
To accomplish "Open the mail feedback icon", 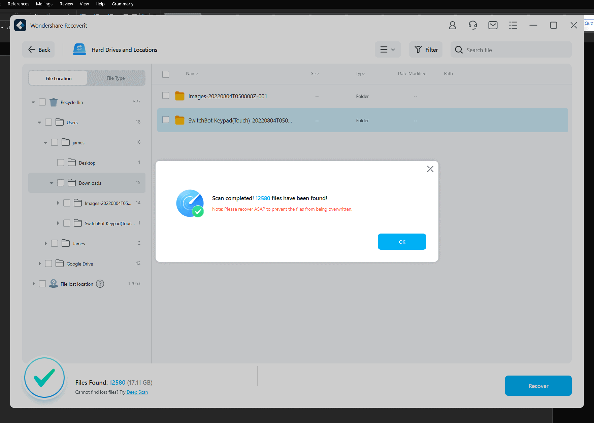I will (x=493, y=26).
